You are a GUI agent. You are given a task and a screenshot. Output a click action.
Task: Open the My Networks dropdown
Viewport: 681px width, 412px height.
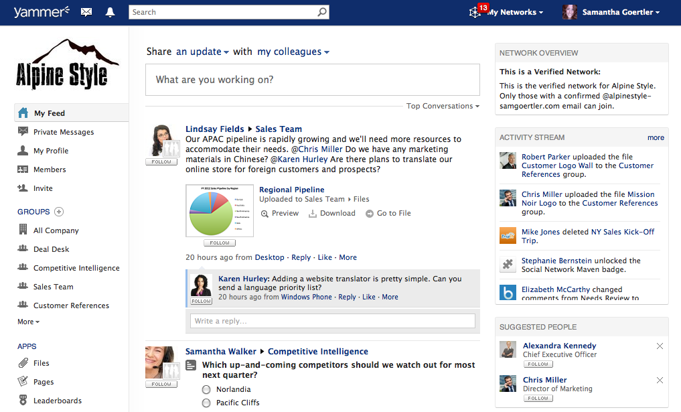click(x=515, y=12)
